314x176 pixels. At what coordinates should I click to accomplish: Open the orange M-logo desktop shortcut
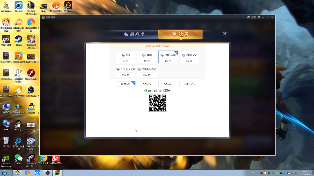[x=18, y=25]
